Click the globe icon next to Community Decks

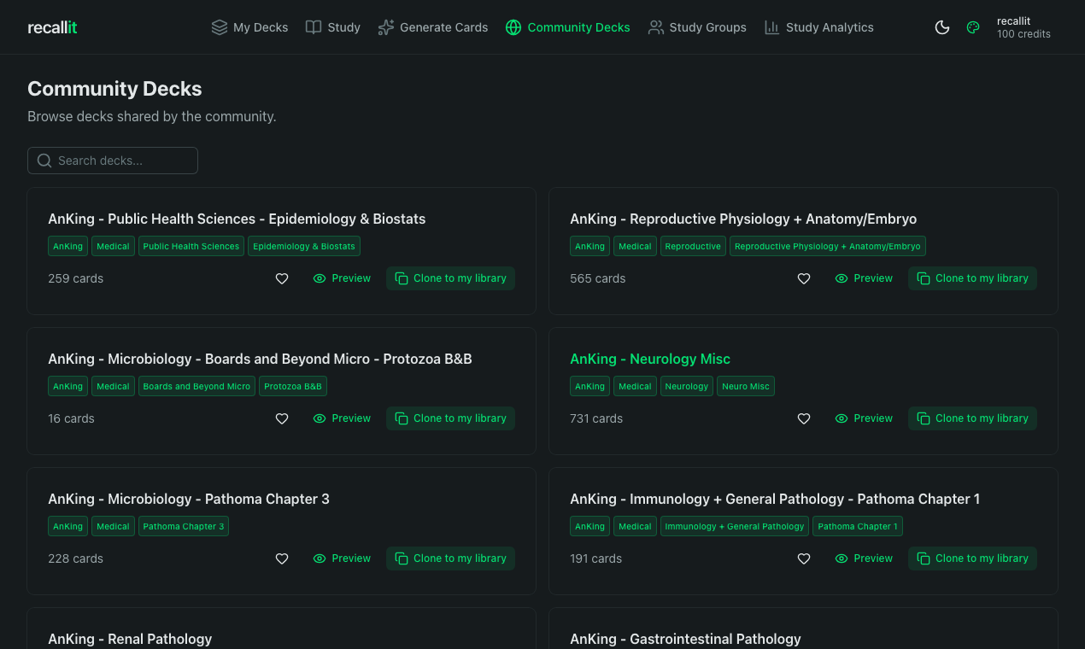point(513,26)
